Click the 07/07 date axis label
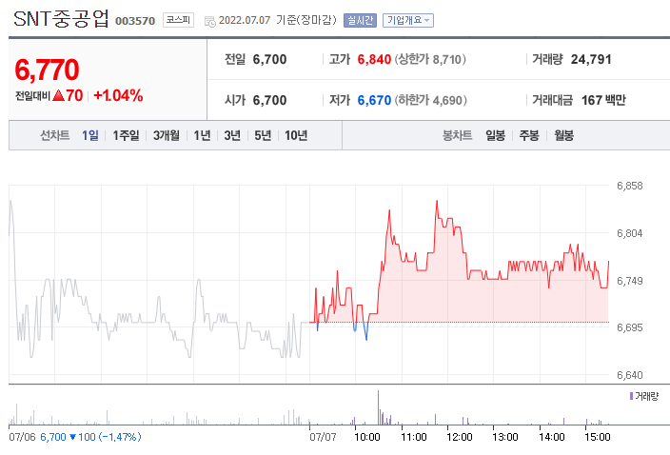 [x=323, y=437]
